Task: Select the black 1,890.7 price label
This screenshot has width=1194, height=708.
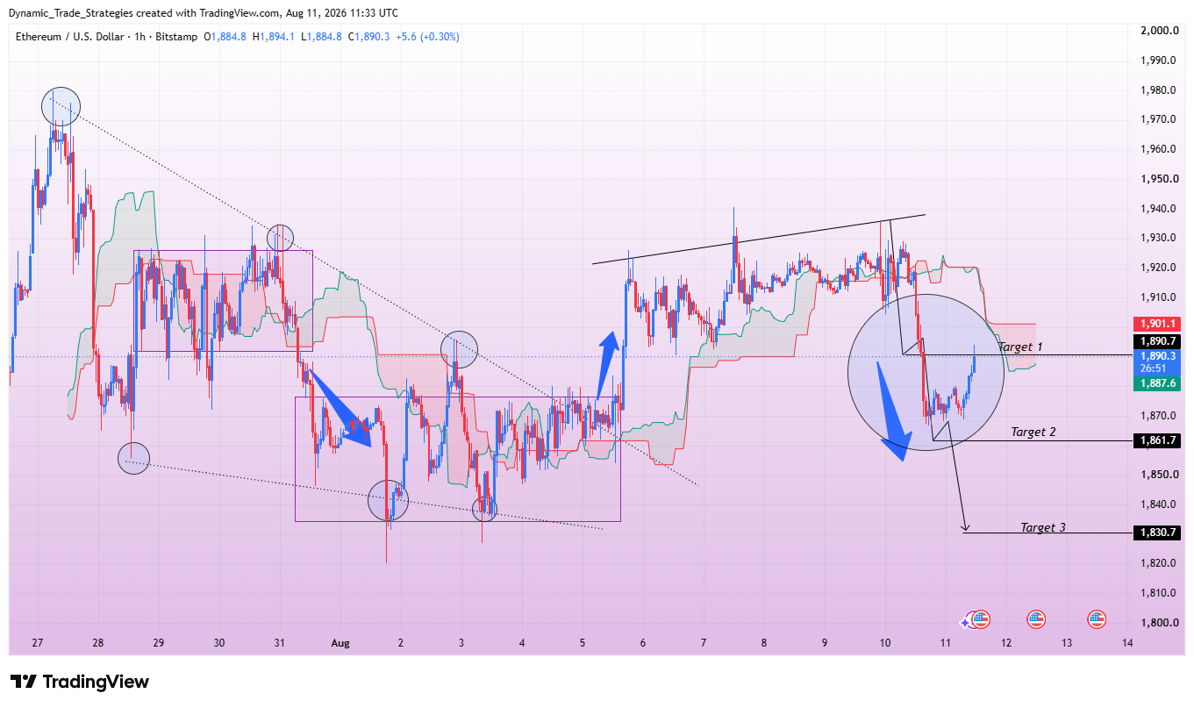Action: coord(1159,341)
